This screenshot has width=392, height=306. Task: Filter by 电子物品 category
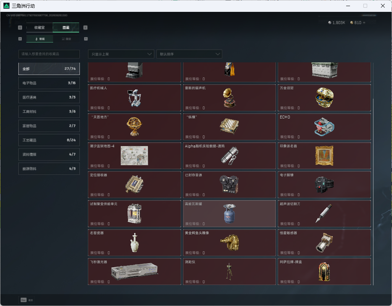point(49,83)
